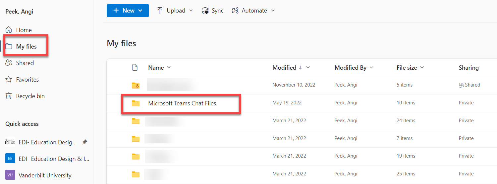This screenshot has height=184, width=497.
Task: Click the Sharing column header
Action: (x=469, y=67)
